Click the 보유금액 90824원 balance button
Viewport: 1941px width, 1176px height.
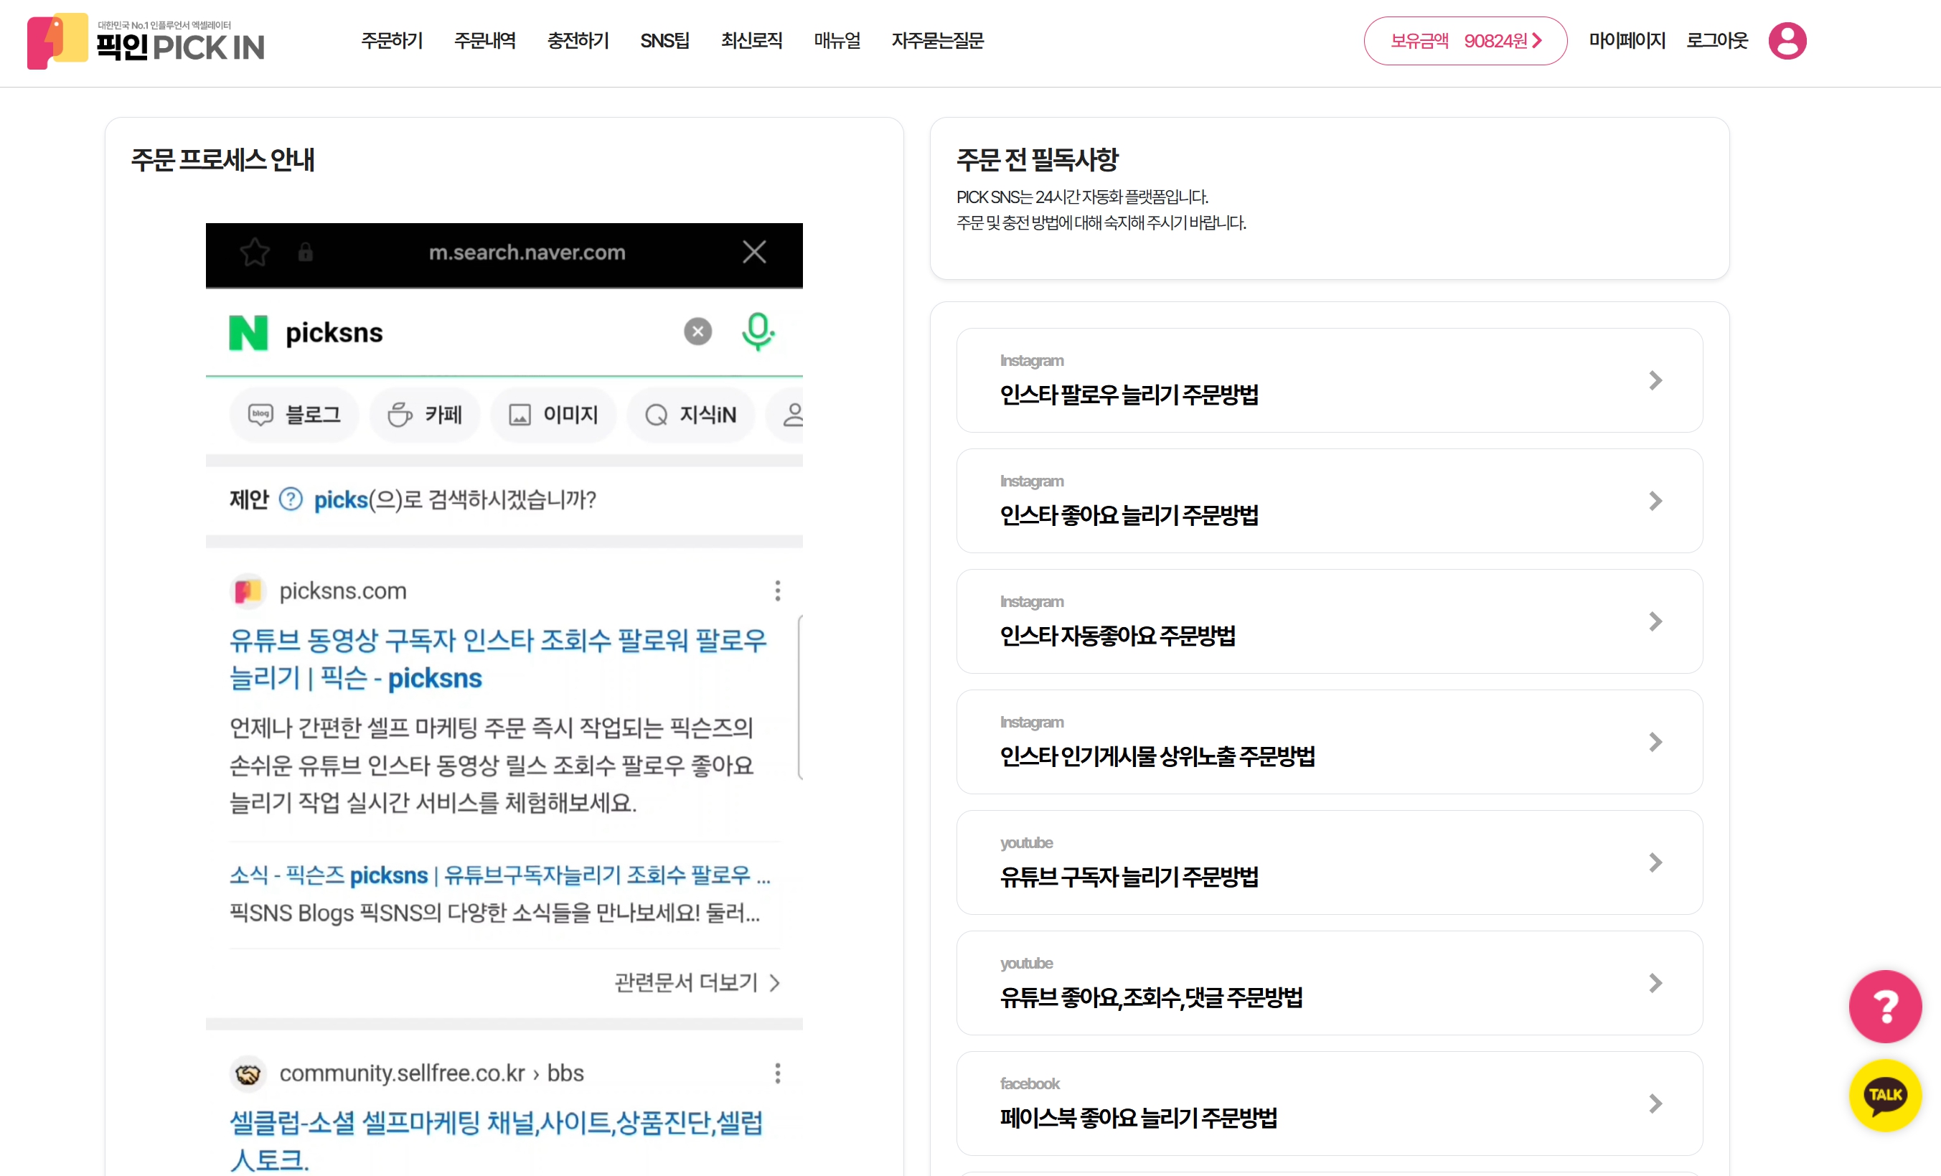tap(1465, 41)
